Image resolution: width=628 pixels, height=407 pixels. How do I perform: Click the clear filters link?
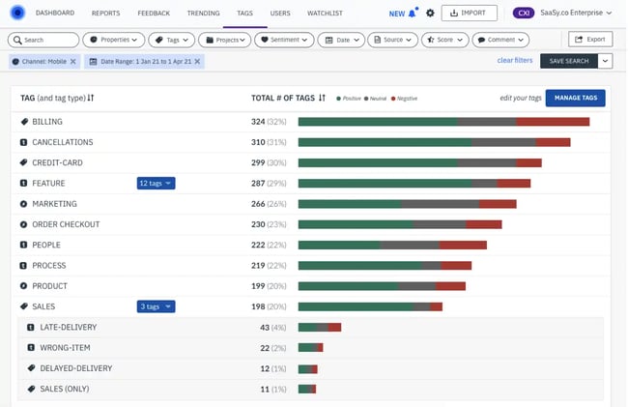click(x=514, y=61)
